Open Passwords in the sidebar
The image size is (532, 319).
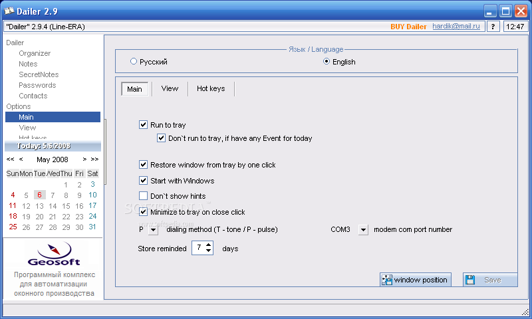[37, 85]
